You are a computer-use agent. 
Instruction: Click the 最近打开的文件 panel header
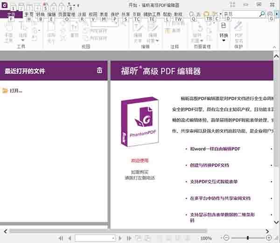pos(54,70)
